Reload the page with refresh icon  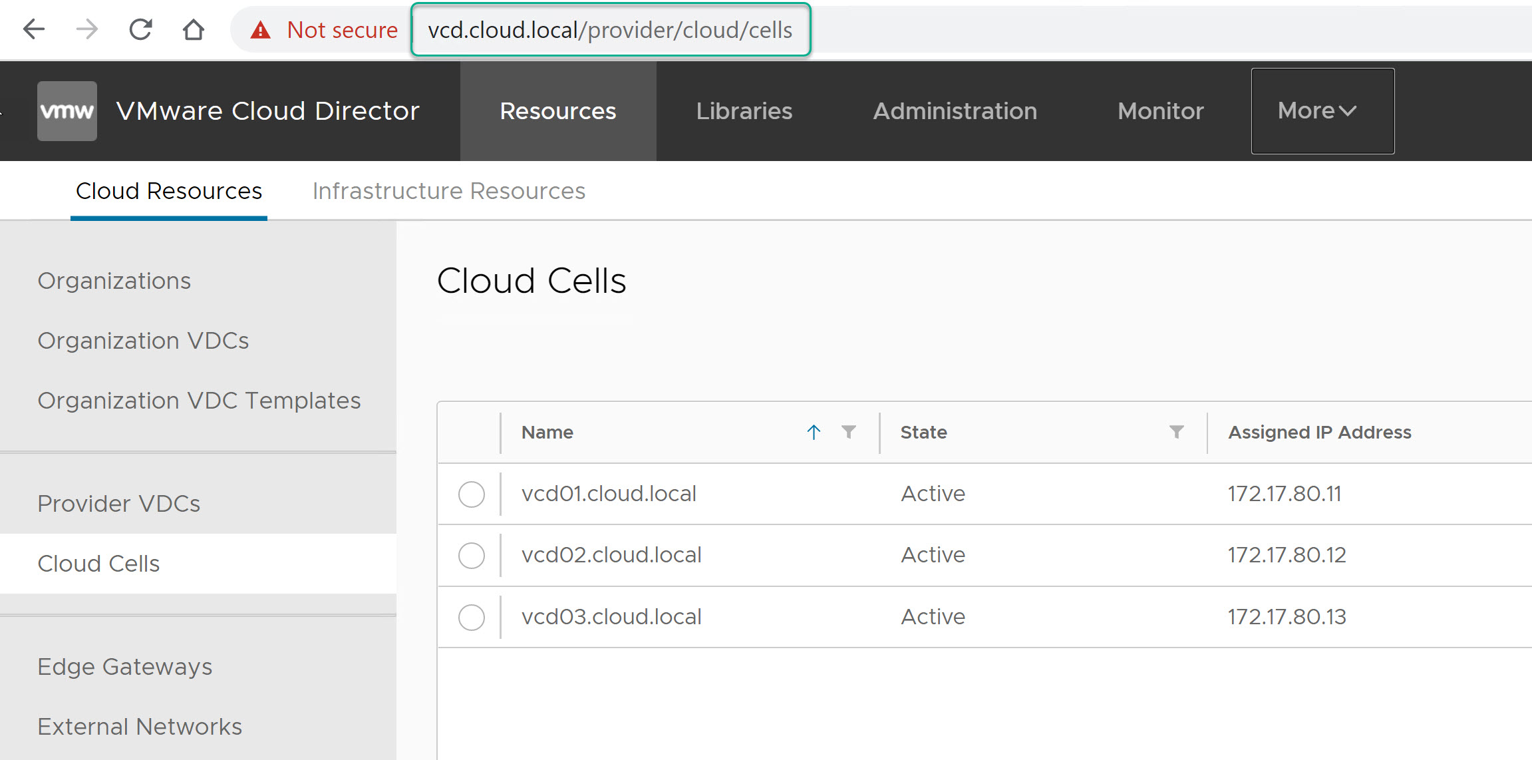tap(140, 29)
